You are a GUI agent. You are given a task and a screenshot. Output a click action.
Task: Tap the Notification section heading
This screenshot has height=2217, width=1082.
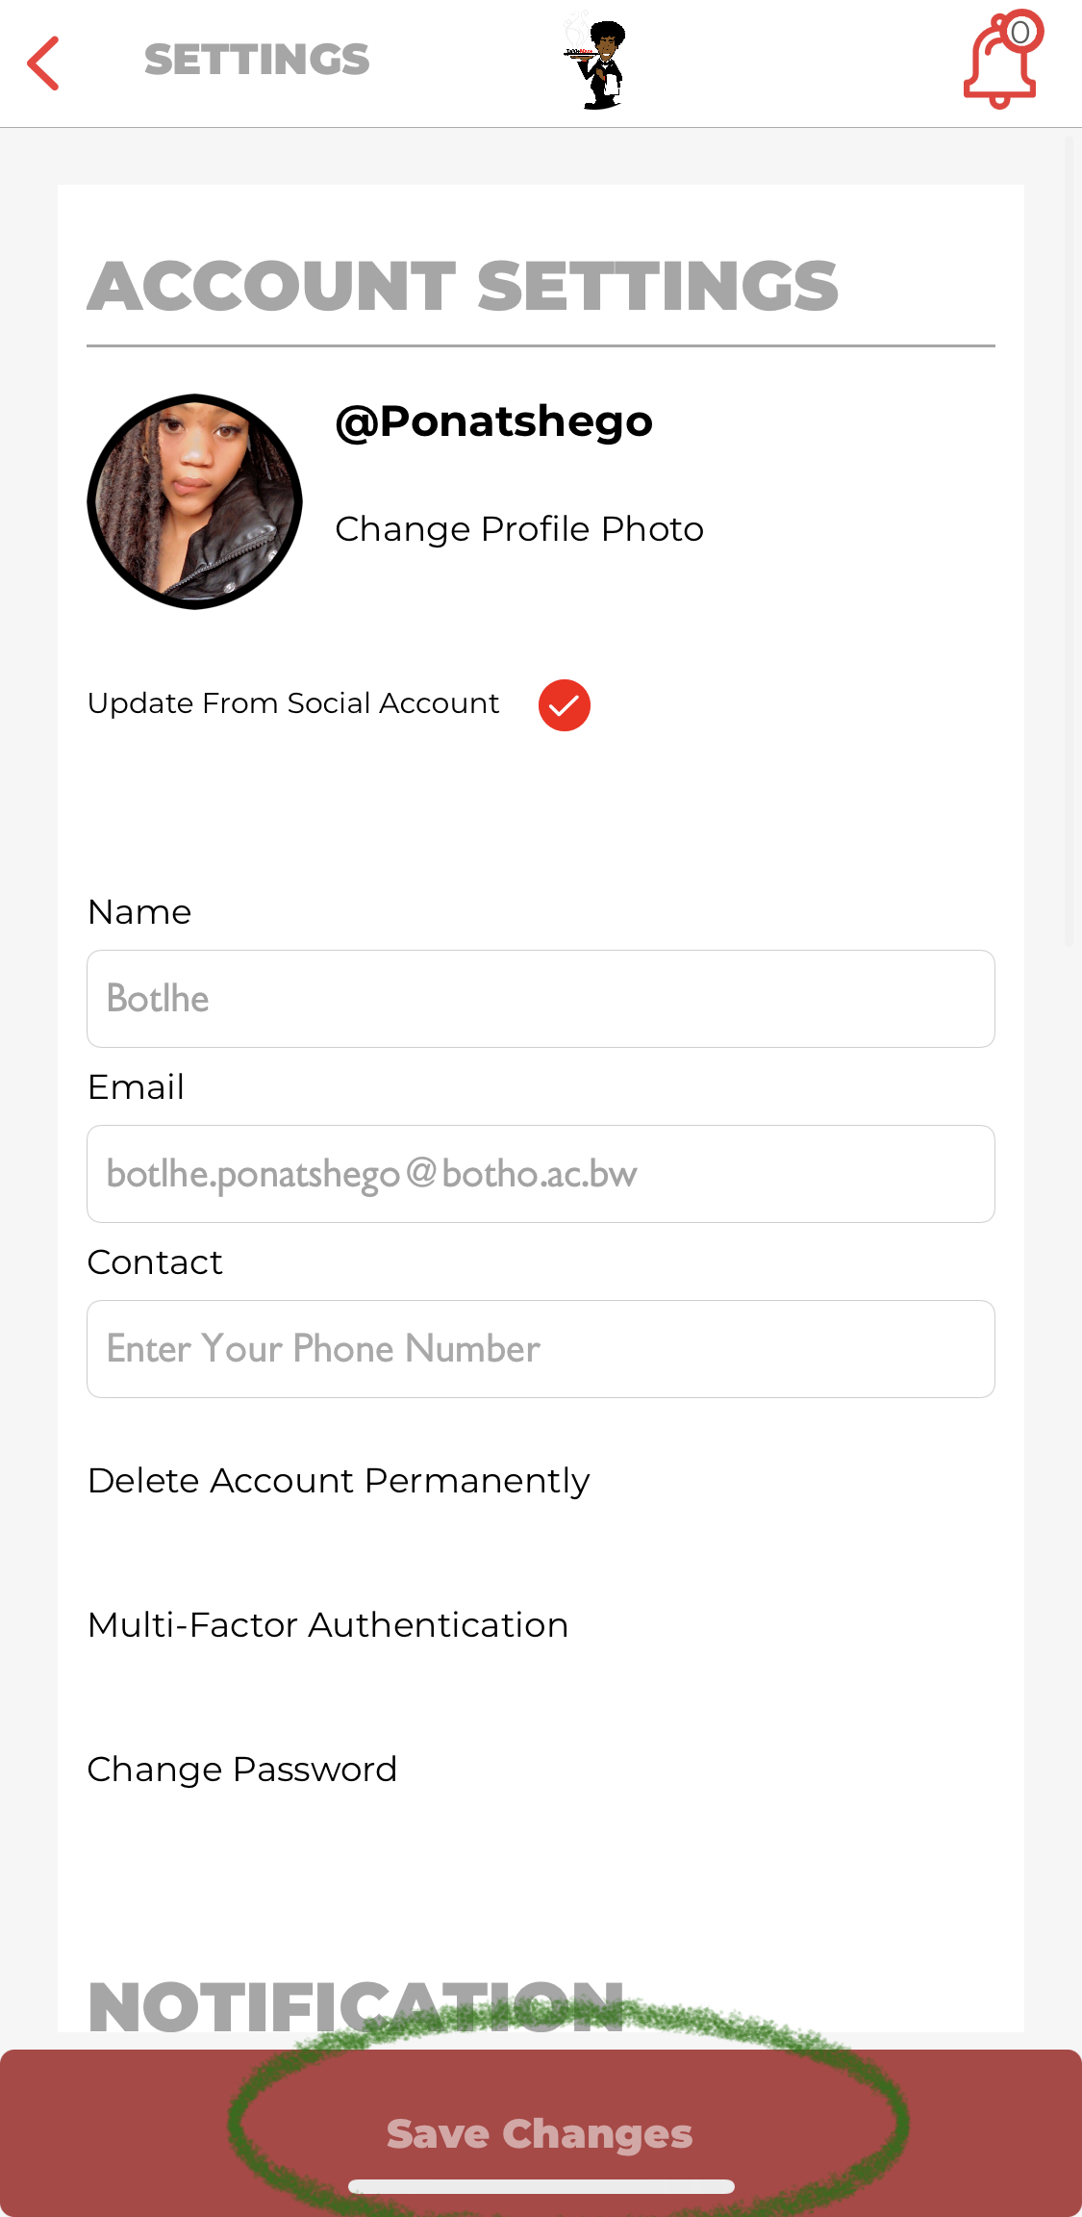click(x=356, y=2006)
